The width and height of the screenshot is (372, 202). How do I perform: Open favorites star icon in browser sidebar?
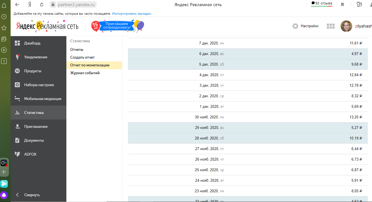coord(4,28)
